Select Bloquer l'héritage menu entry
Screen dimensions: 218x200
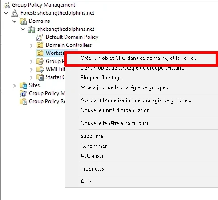pyautogui.click(x=101, y=78)
